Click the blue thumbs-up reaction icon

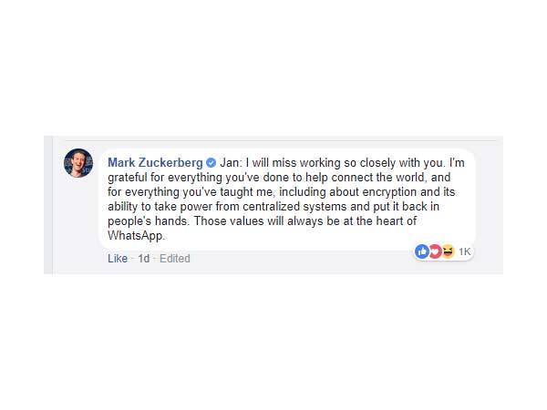click(421, 251)
